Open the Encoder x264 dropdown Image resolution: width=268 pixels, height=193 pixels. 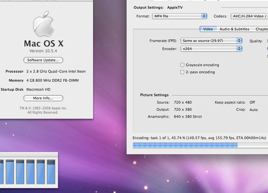(x=211, y=49)
